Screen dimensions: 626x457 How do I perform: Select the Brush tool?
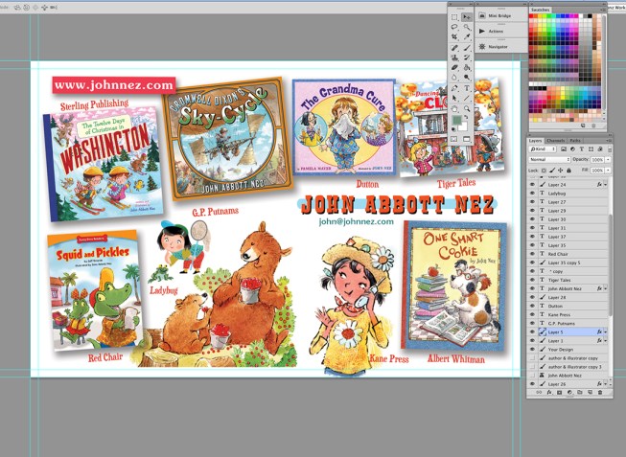pyautogui.click(x=466, y=48)
